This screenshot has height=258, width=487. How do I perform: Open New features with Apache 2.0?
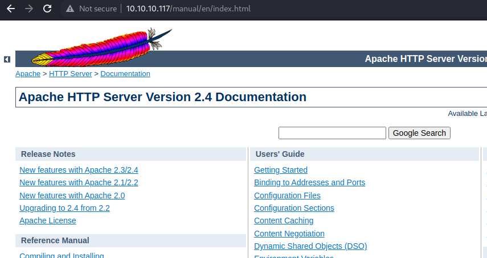coord(72,195)
